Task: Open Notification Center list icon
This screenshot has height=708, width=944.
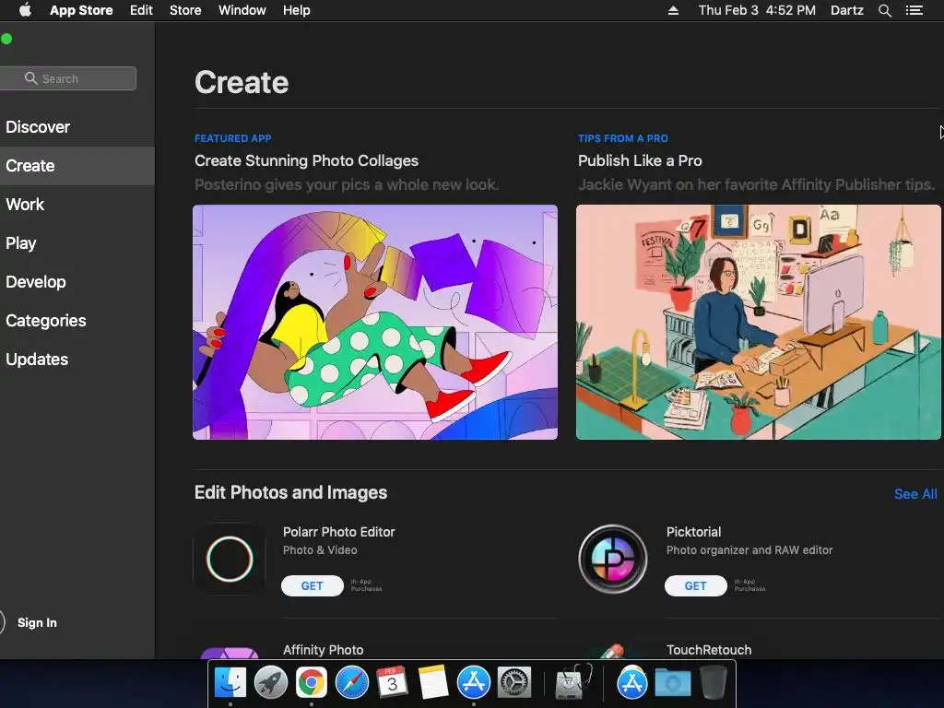Action: point(914,10)
